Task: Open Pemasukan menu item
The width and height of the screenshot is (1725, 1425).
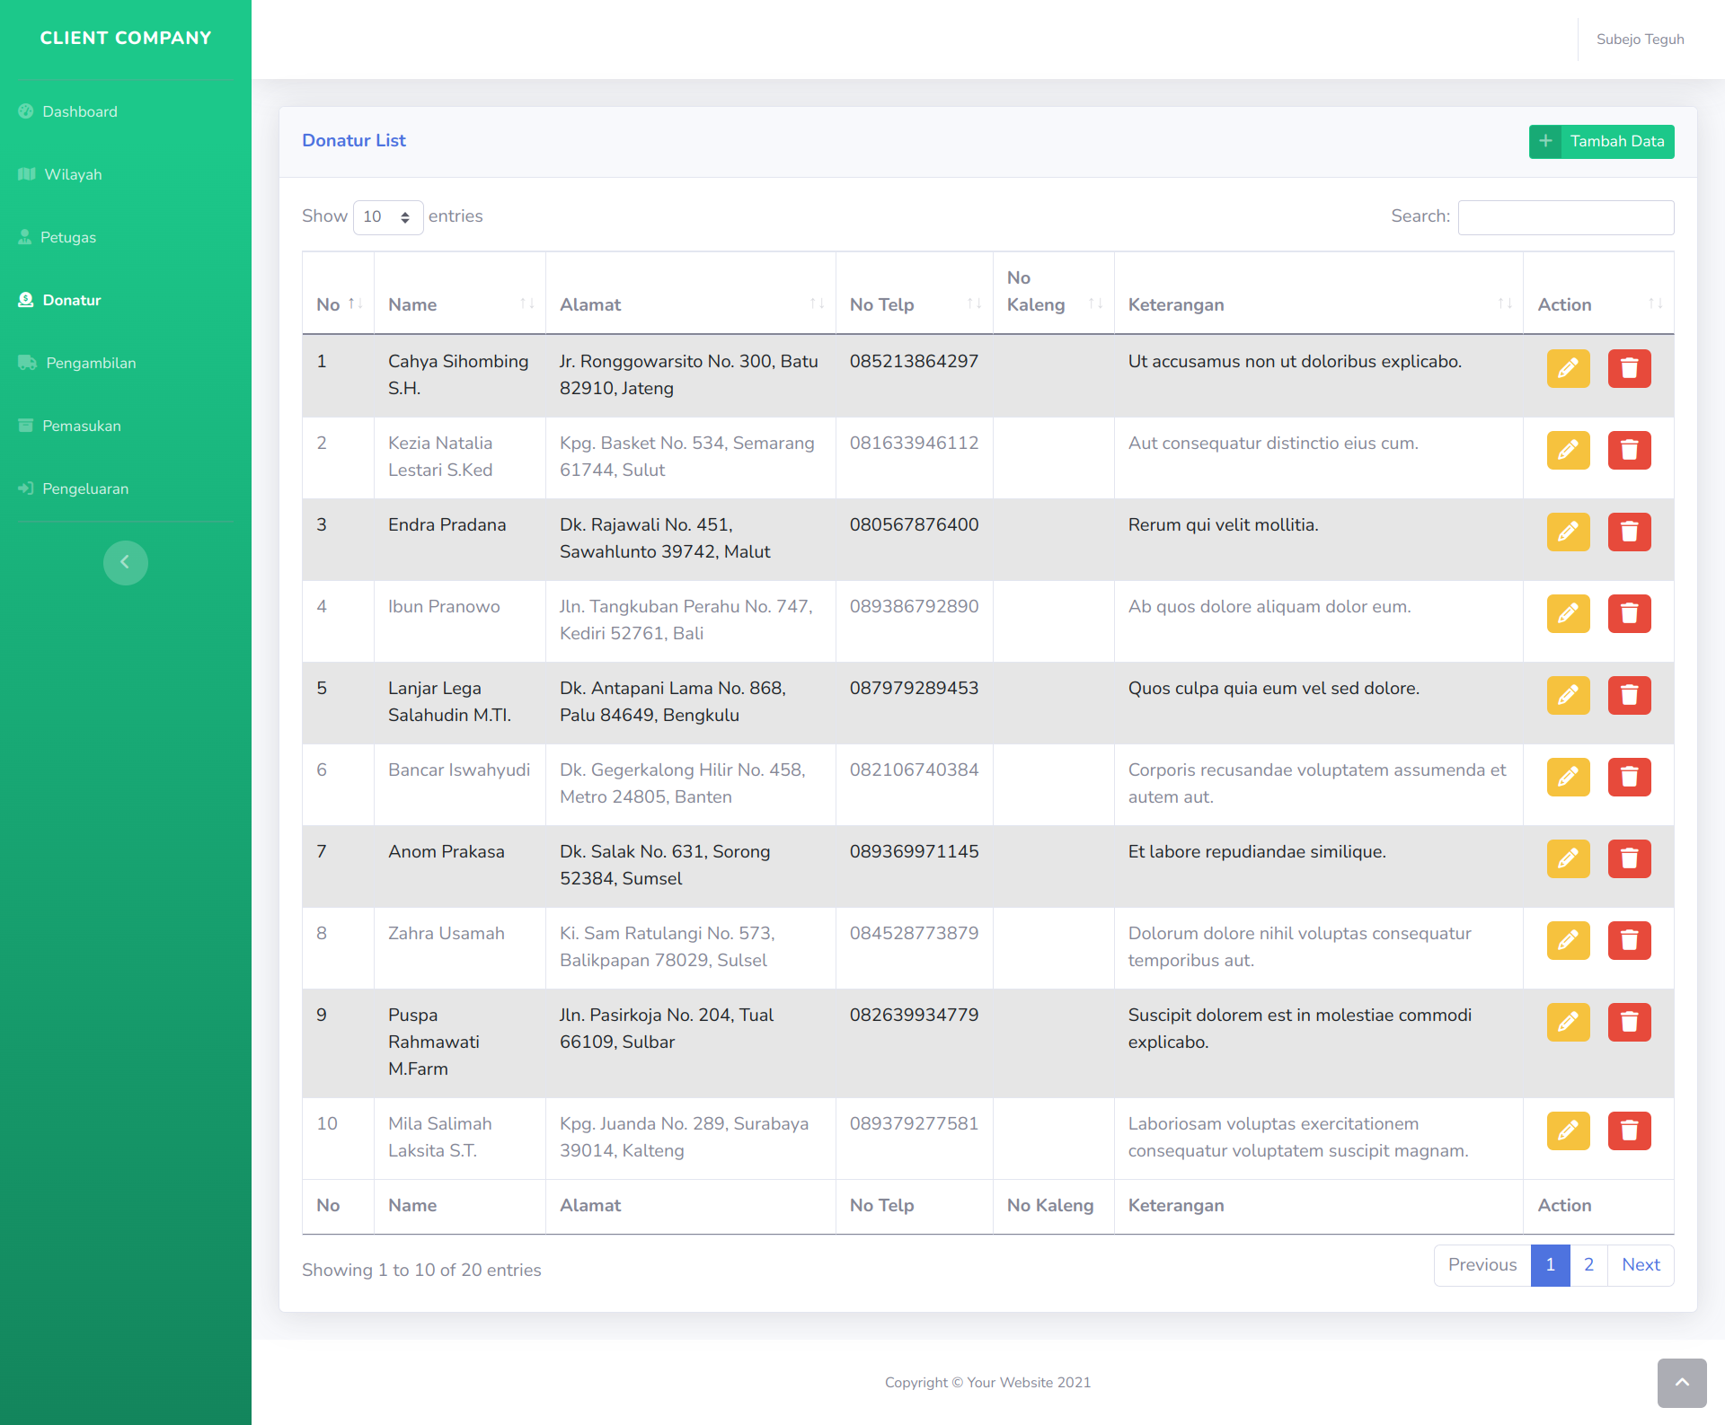Action: (x=81, y=426)
